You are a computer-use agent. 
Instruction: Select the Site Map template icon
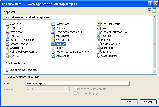click(x=53, y=44)
